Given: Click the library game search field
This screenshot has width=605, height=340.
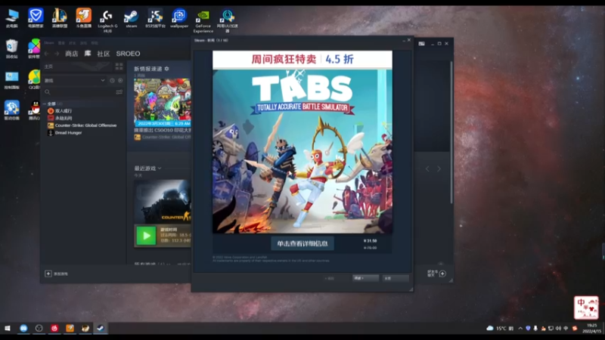Looking at the screenshot, I should pos(79,92).
